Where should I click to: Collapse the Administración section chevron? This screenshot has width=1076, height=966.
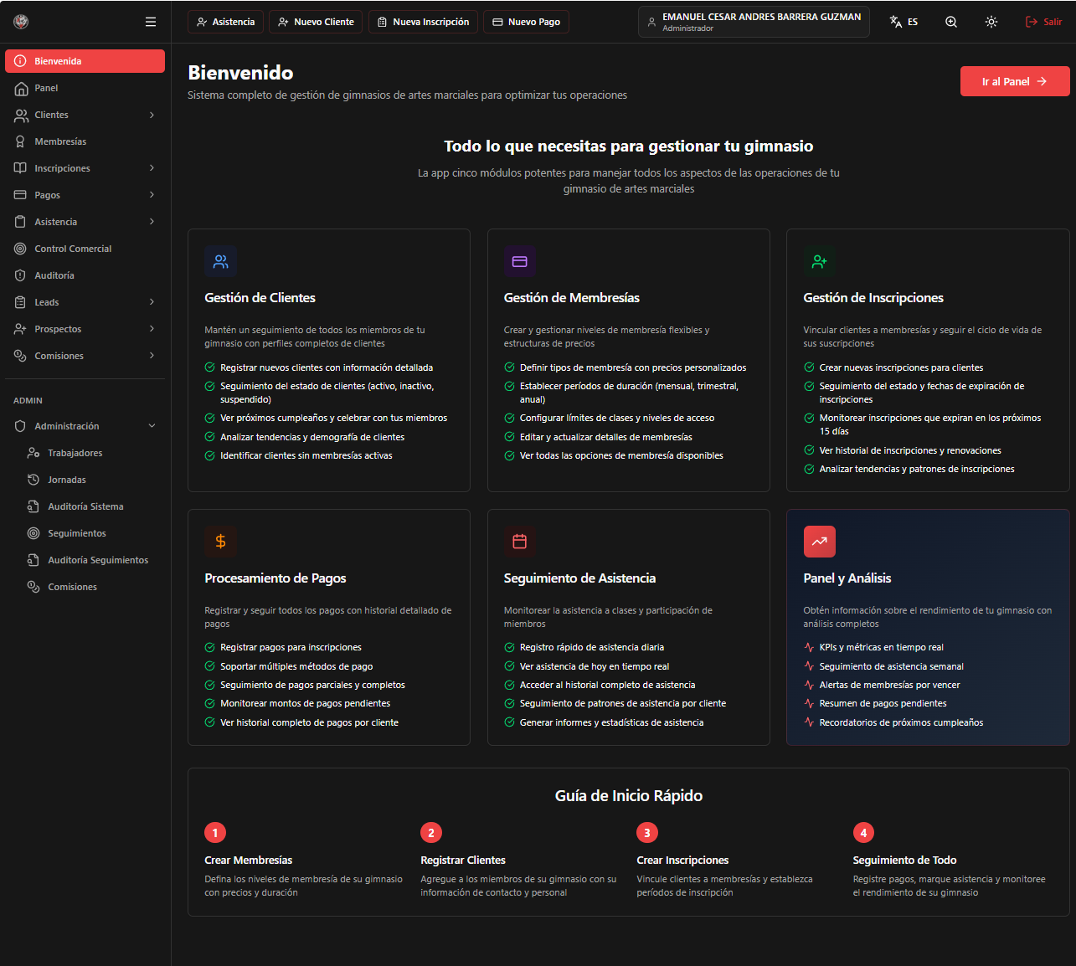(152, 426)
